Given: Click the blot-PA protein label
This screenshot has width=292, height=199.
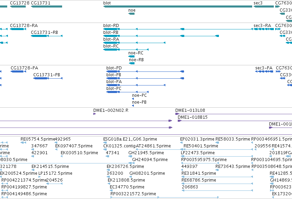Looking at the screenshot, I should coord(114,82).
